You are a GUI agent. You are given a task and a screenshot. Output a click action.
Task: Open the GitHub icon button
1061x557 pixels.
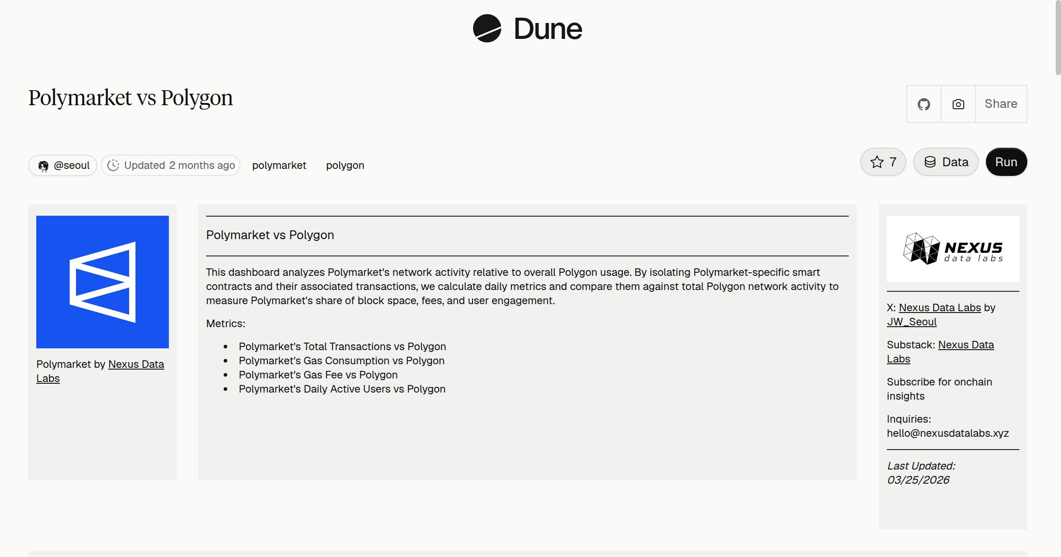click(924, 104)
